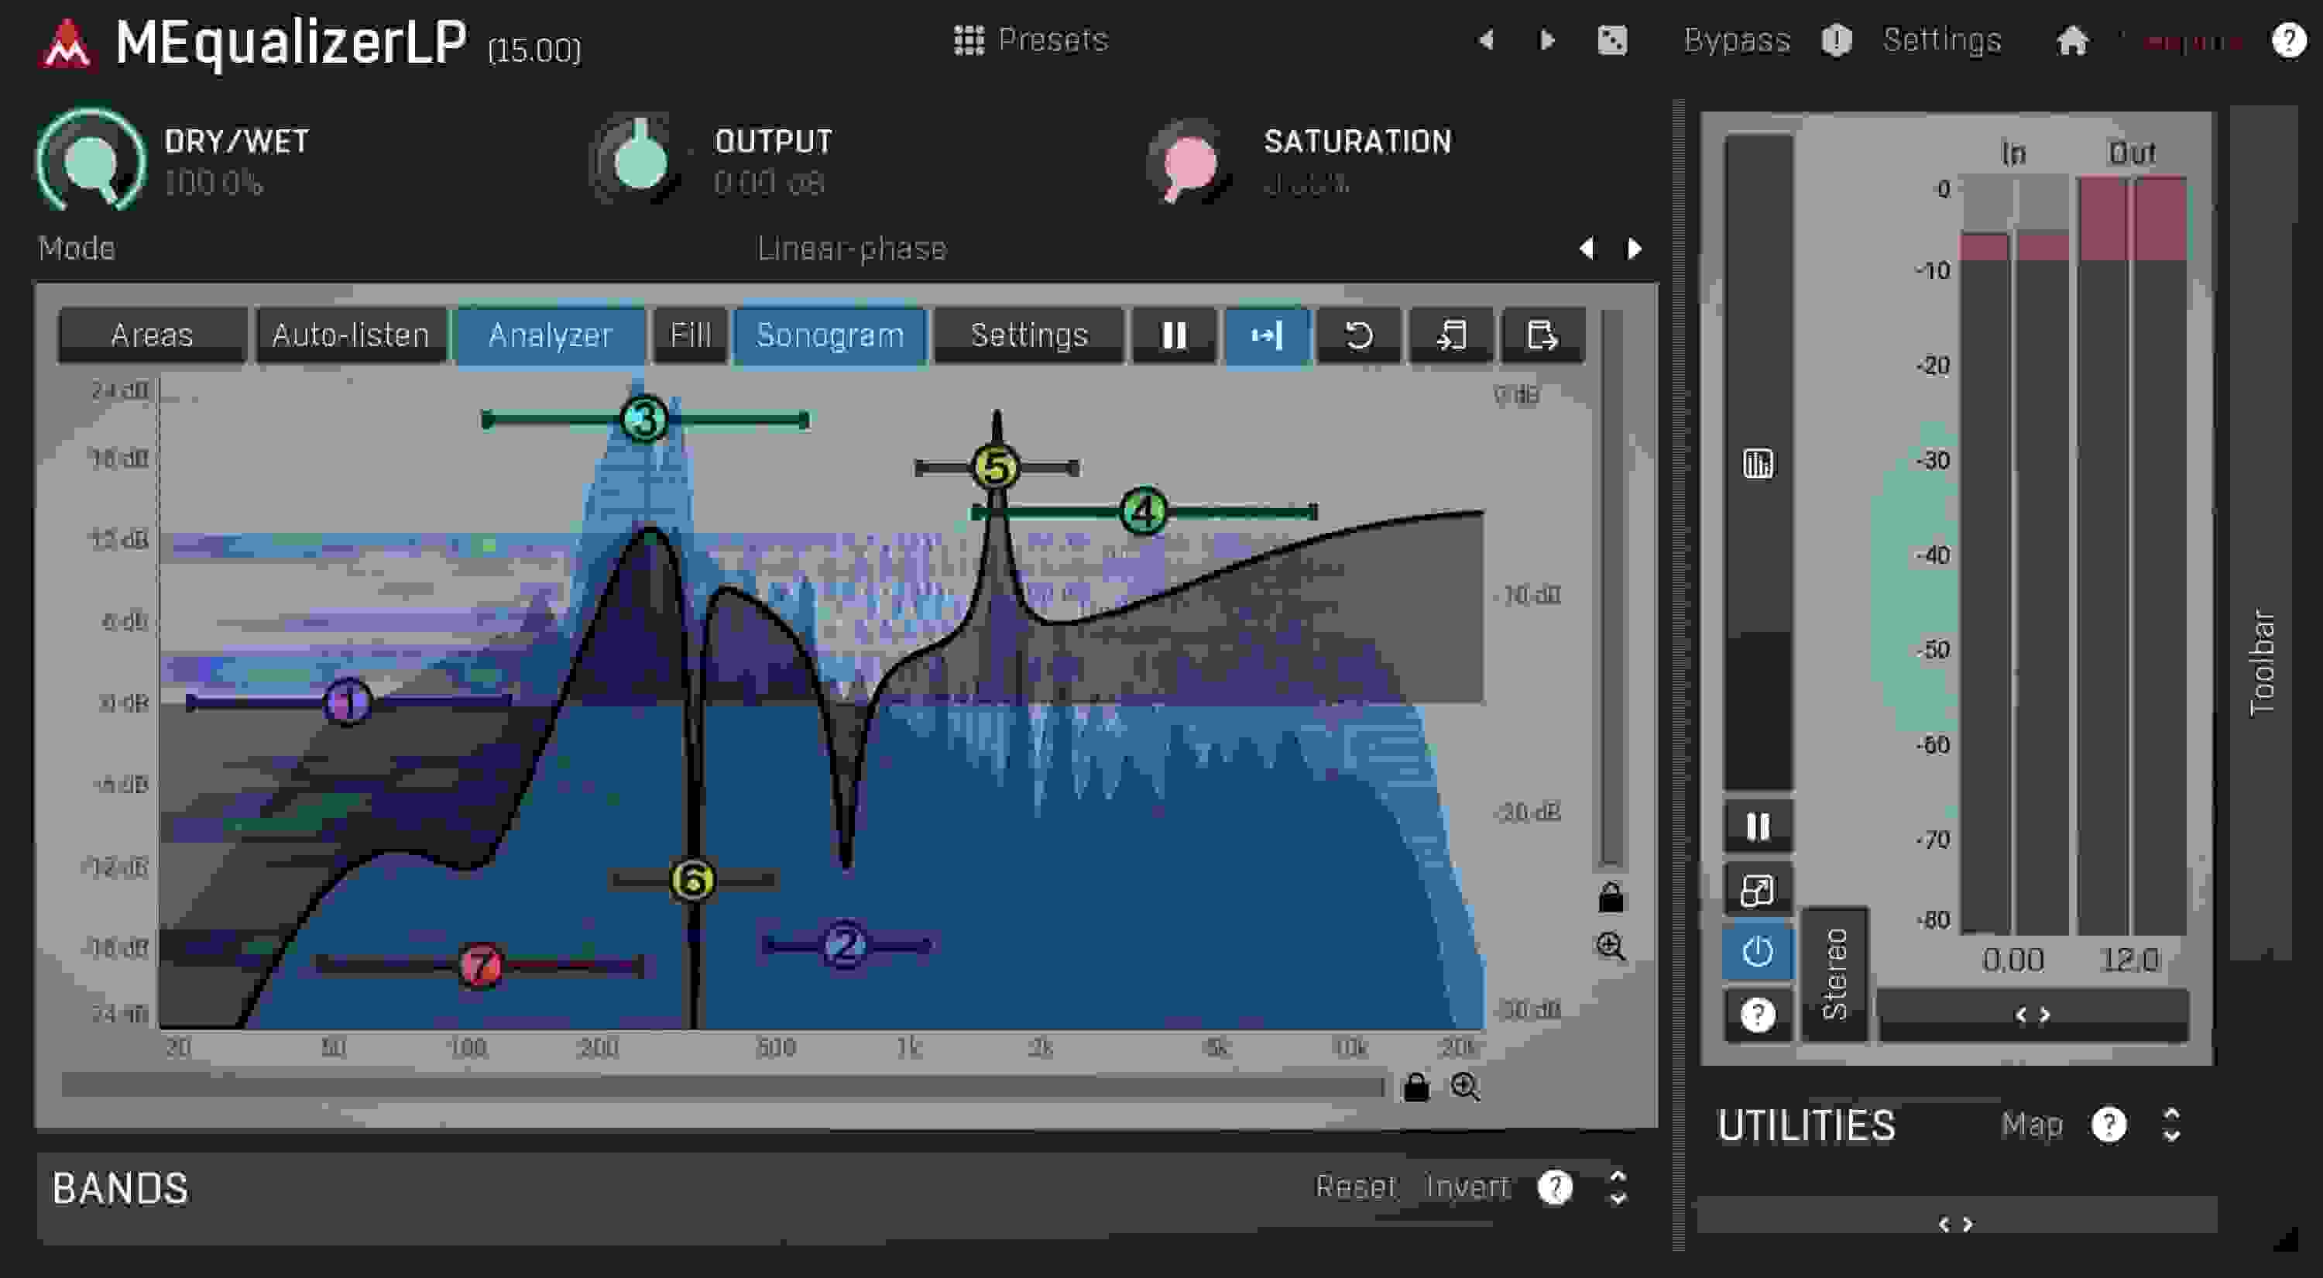Undo the last change with the undo arrow icon
Image resolution: width=2323 pixels, height=1278 pixels.
(1357, 335)
